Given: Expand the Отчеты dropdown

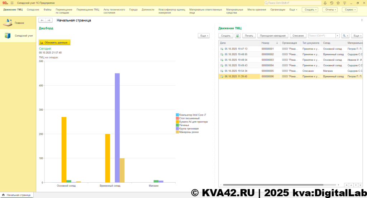Looking at the screenshot, I should click(330, 10).
